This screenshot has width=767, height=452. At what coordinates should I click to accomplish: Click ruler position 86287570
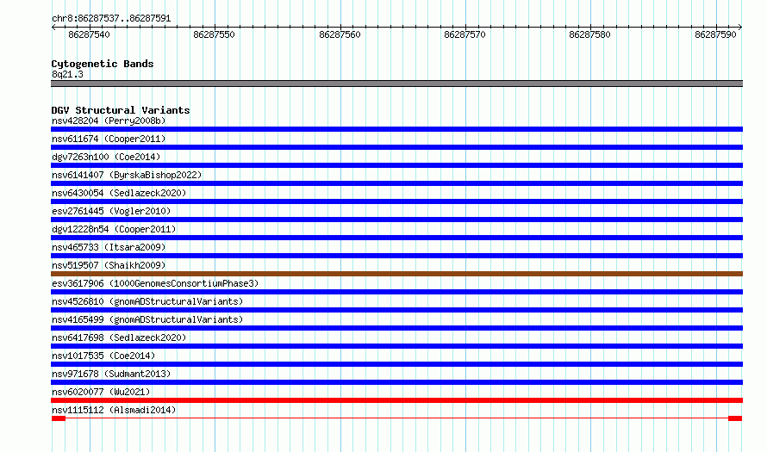(465, 34)
